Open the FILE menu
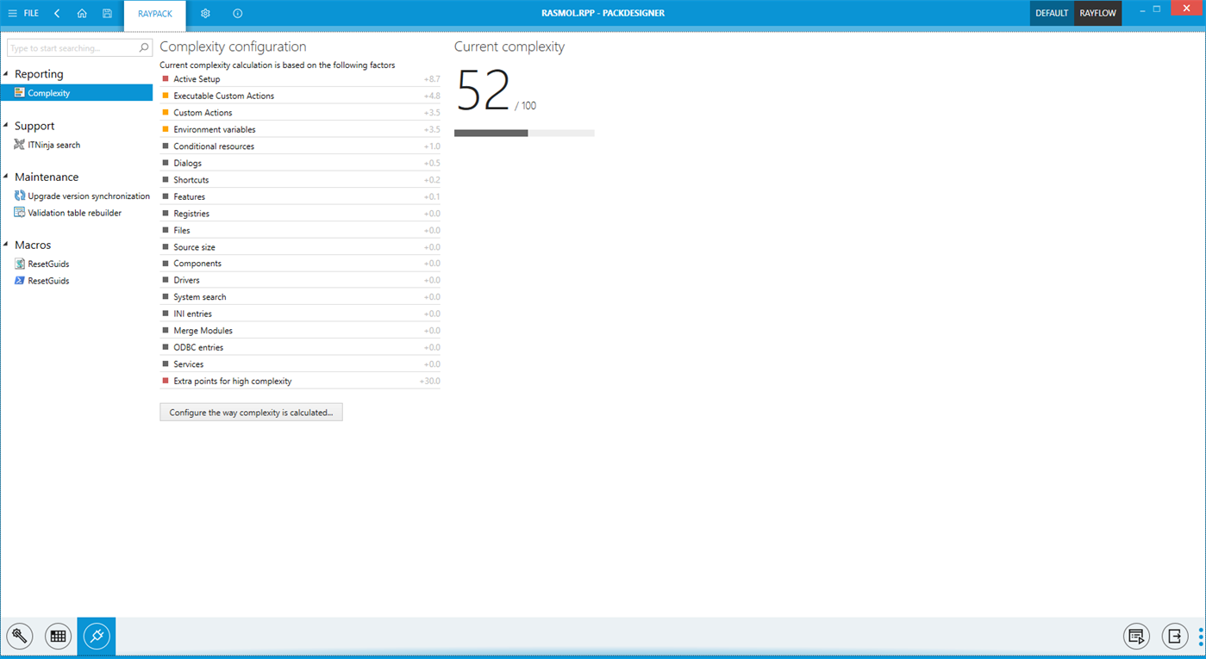The image size is (1206, 659). pos(27,13)
